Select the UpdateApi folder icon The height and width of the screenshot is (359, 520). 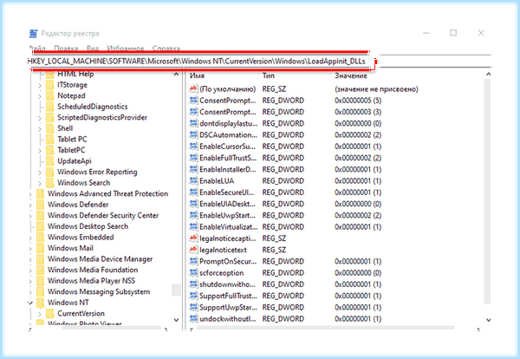point(49,161)
